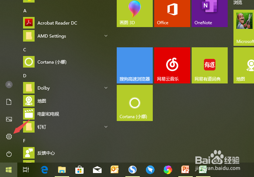Open Sogou browser from taskbar
The image size is (254, 177).
pyautogui.click(x=133, y=170)
